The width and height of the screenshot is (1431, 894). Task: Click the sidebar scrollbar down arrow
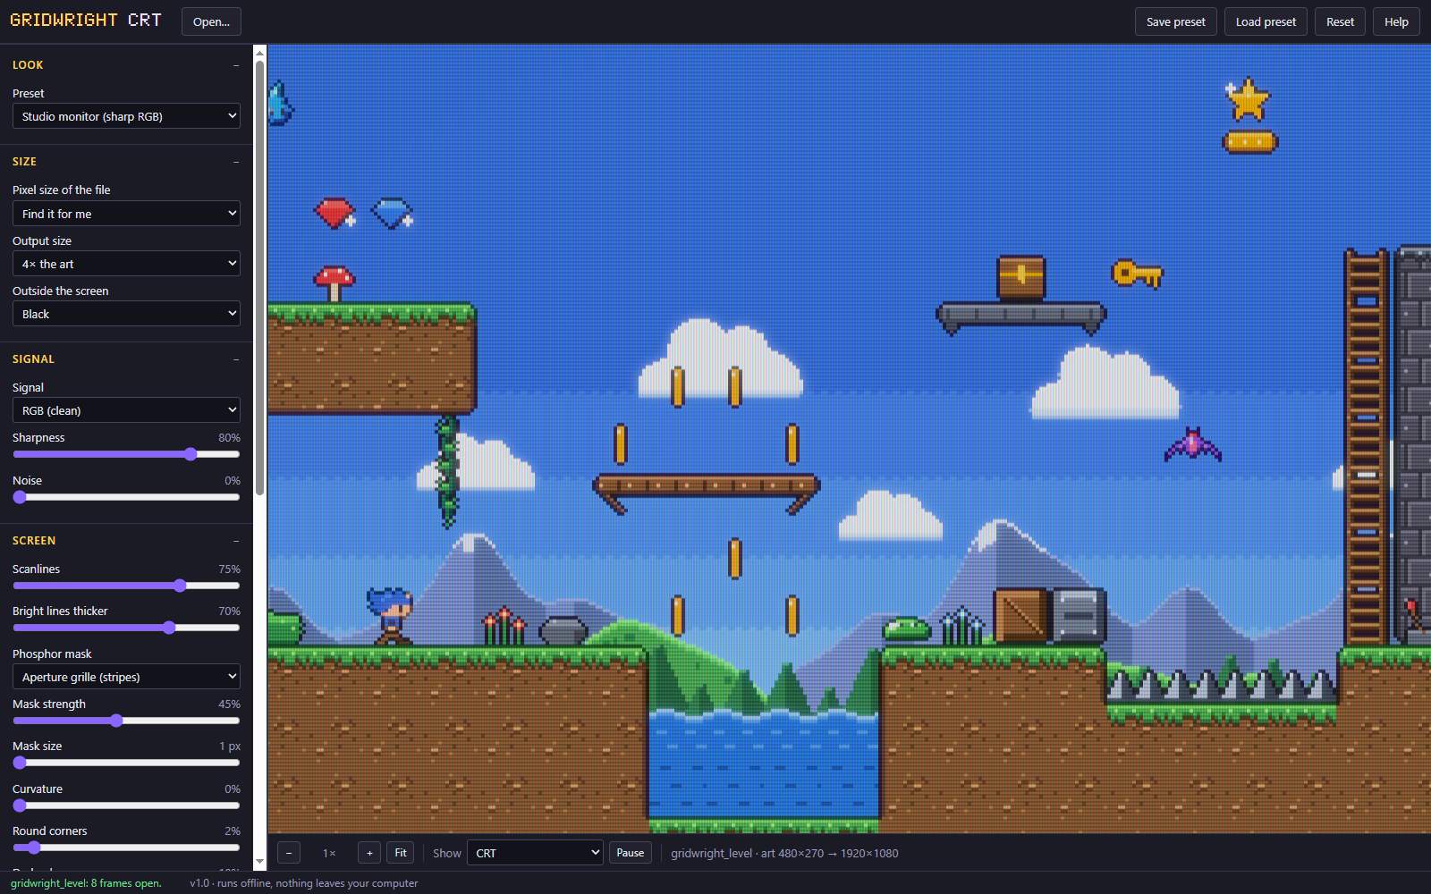[259, 862]
